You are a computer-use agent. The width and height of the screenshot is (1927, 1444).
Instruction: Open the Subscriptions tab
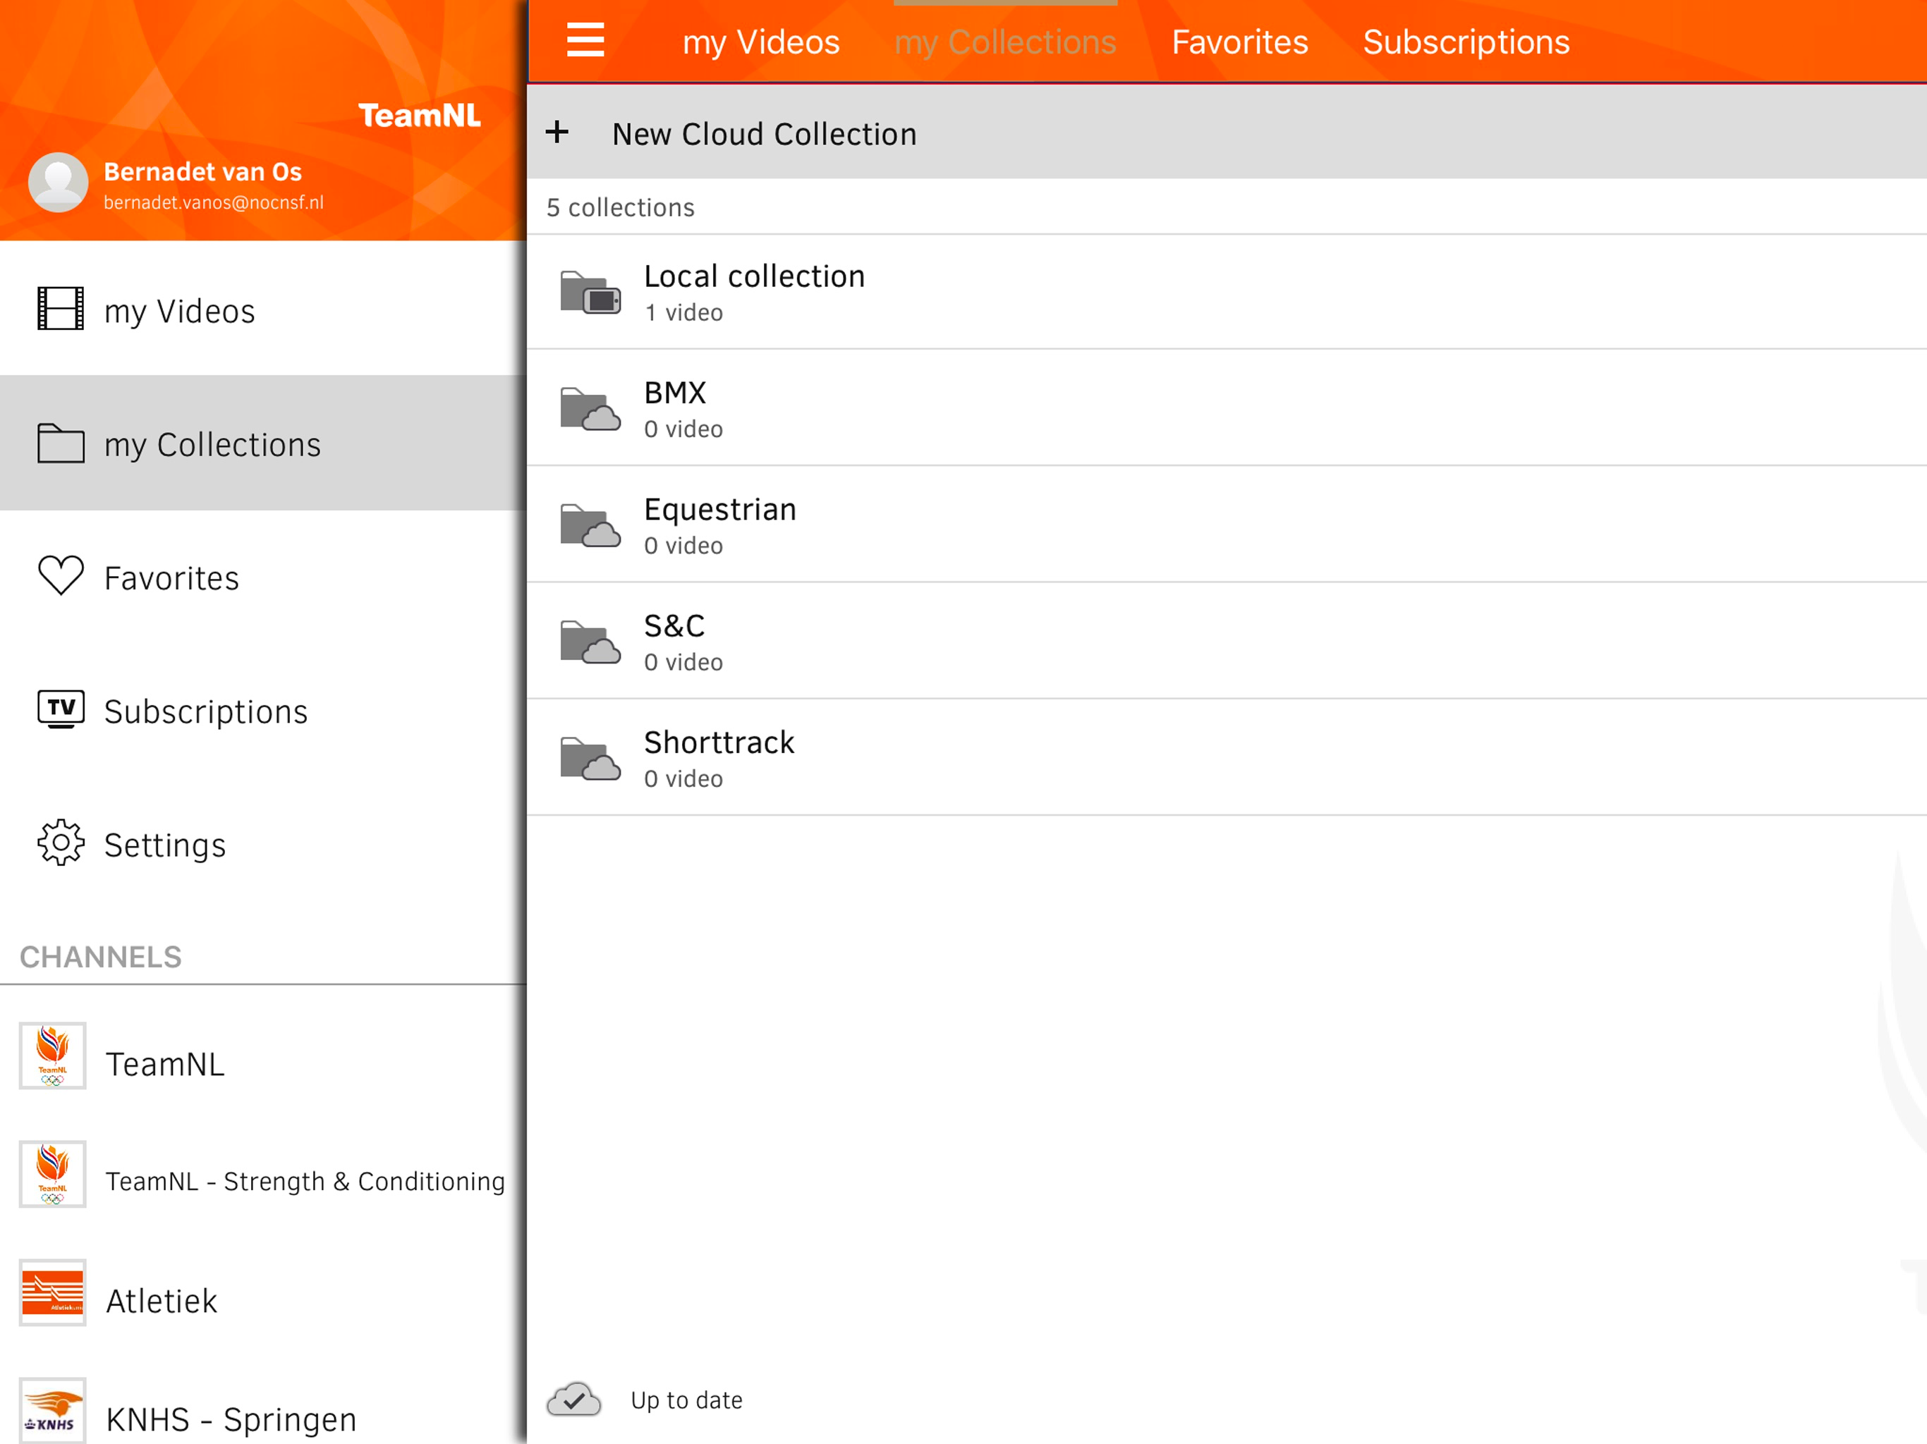(x=1466, y=42)
